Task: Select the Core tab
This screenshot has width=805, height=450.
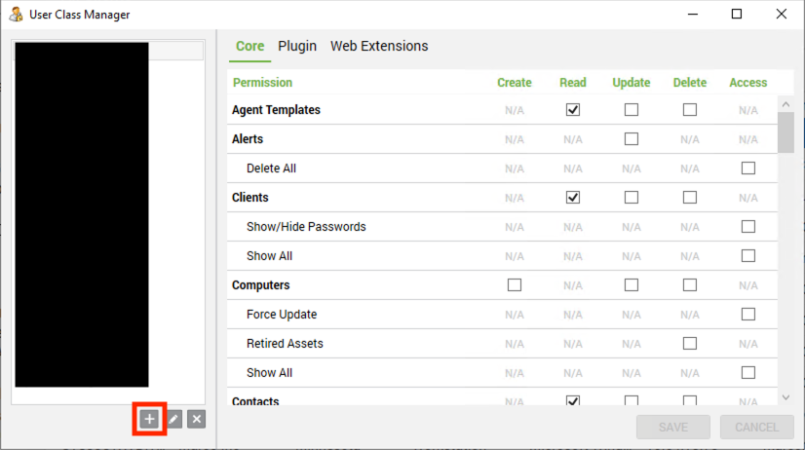Action: coord(250,46)
